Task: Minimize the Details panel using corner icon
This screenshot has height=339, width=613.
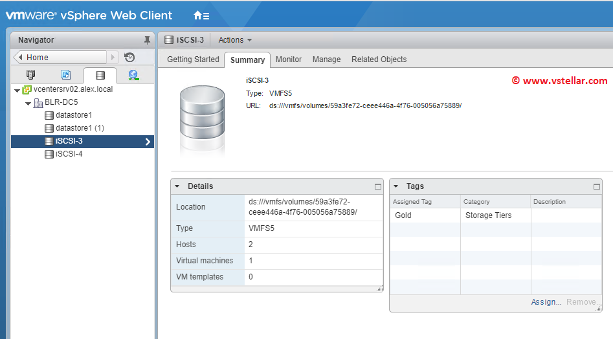Action: point(378,186)
